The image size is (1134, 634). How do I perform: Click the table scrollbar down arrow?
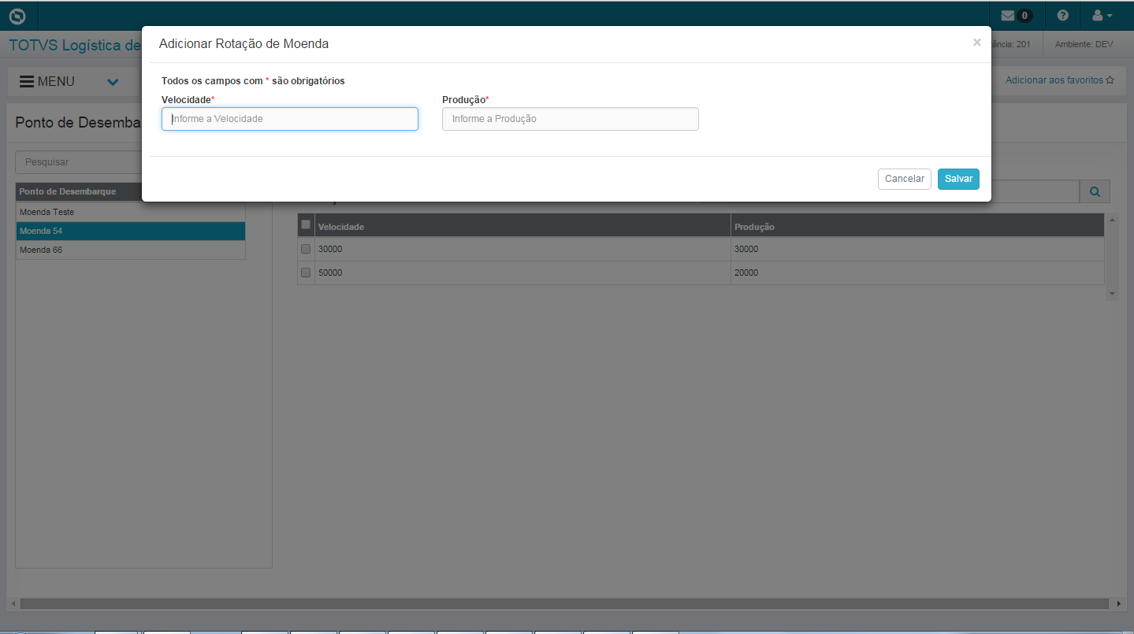(x=1112, y=293)
